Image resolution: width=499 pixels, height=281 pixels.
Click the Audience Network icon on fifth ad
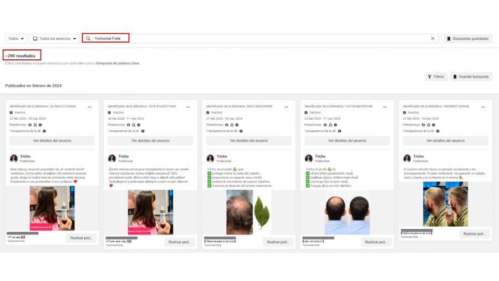[x=429, y=125]
